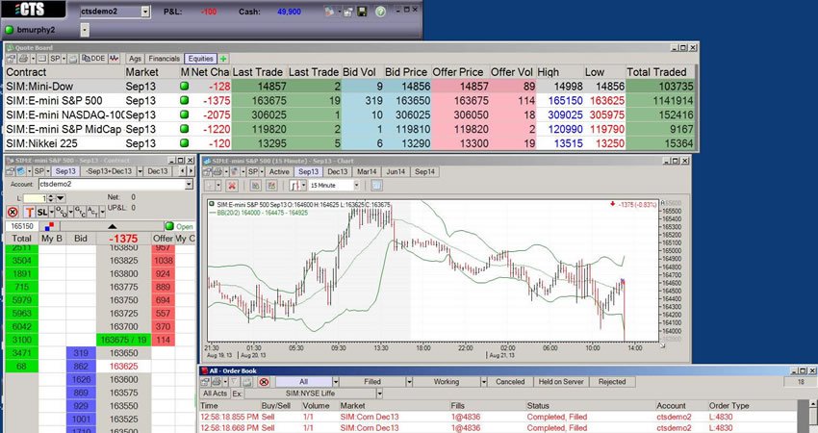The height and width of the screenshot is (433, 818).
Task: Select the Equities tab in Quote Board
Action: [x=201, y=59]
